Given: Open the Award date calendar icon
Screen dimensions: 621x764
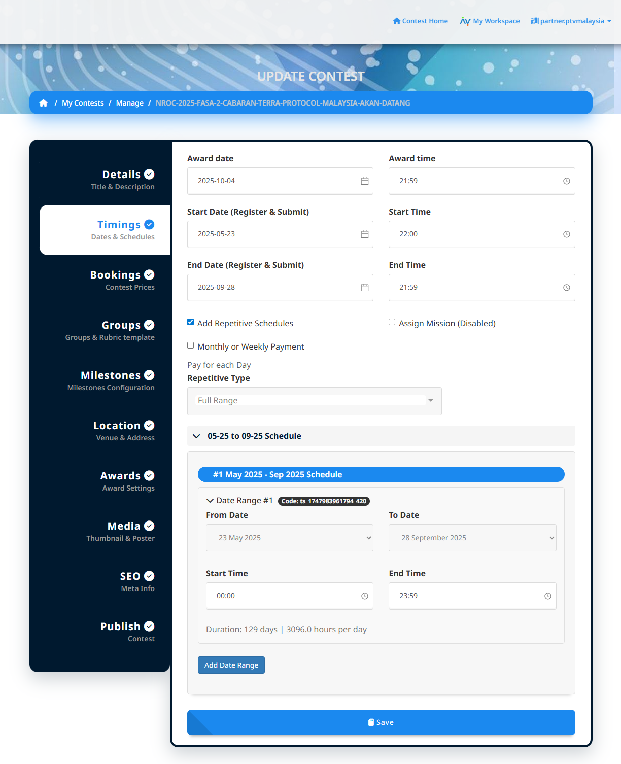Looking at the screenshot, I should [x=364, y=181].
